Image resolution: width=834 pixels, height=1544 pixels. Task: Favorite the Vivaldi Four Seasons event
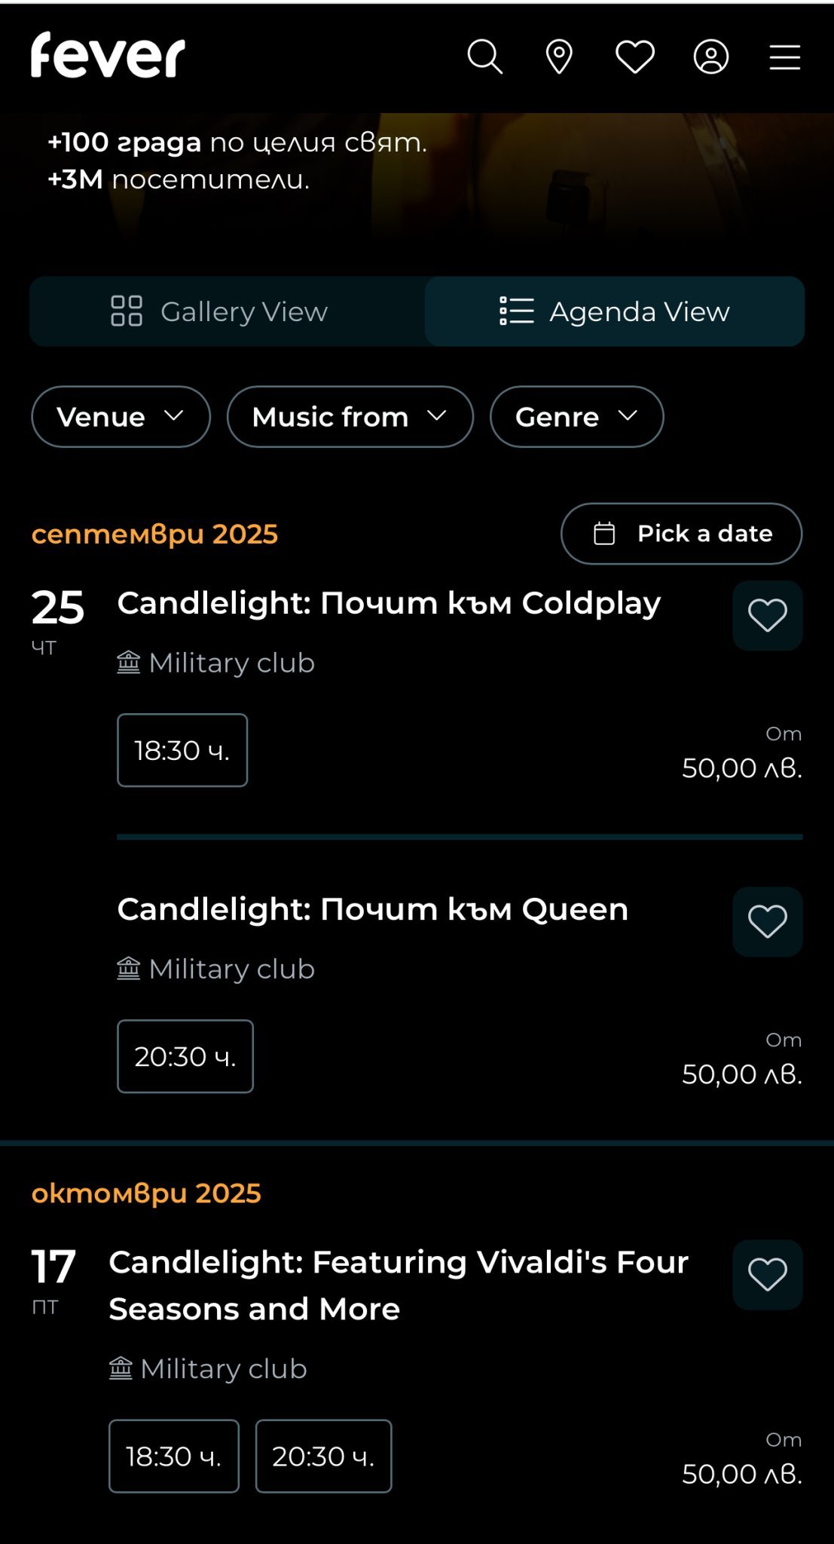(767, 1274)
